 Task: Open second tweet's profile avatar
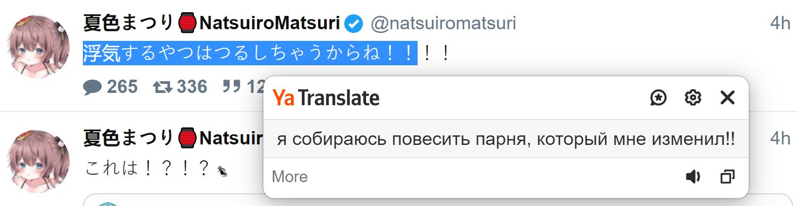coord(37,161)
